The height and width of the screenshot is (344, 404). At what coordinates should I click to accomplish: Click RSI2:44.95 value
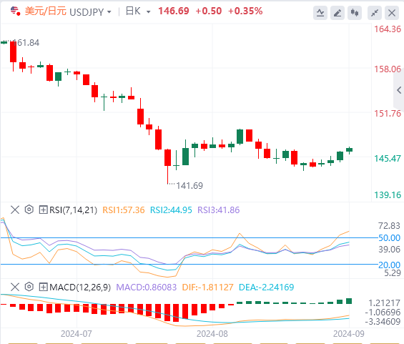point(171,210)
